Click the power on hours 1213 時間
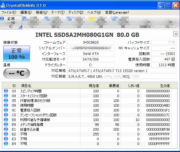180x152 pixels. point(164,65)
